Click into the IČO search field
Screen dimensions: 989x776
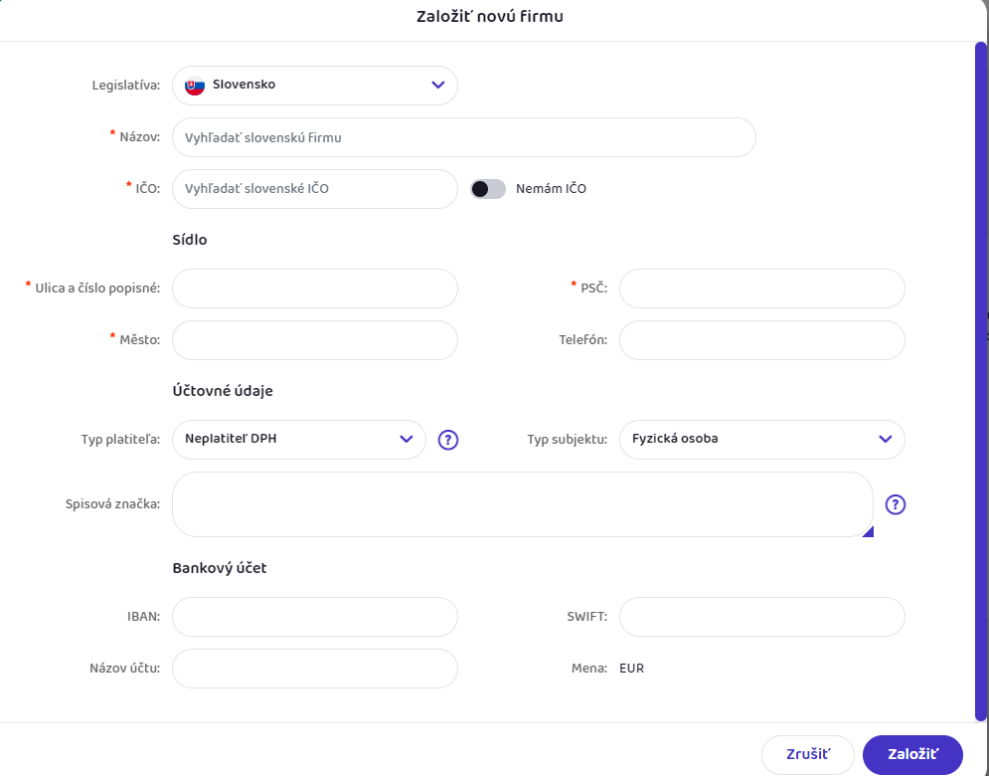314,189
